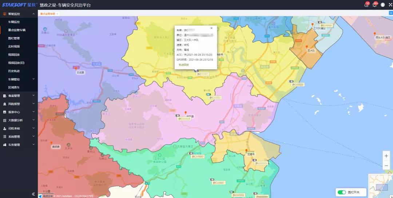Image resolution: width=393 pixels, height=198 pixels.
Task: Expand the 司机考核 chevron
Action: (33, 128)
